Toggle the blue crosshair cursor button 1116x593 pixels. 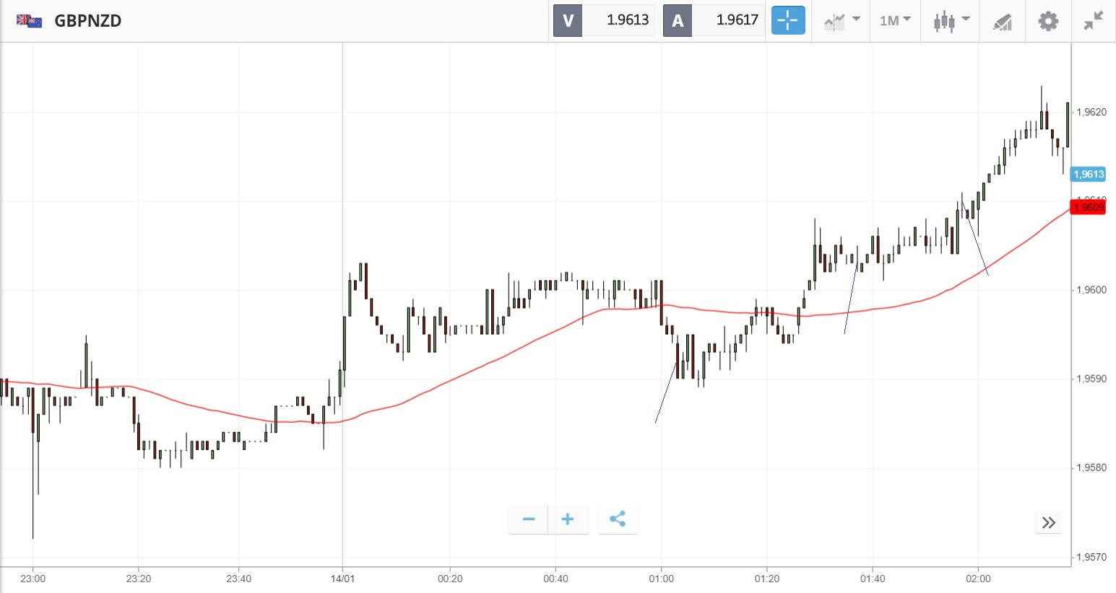(787, 20)
